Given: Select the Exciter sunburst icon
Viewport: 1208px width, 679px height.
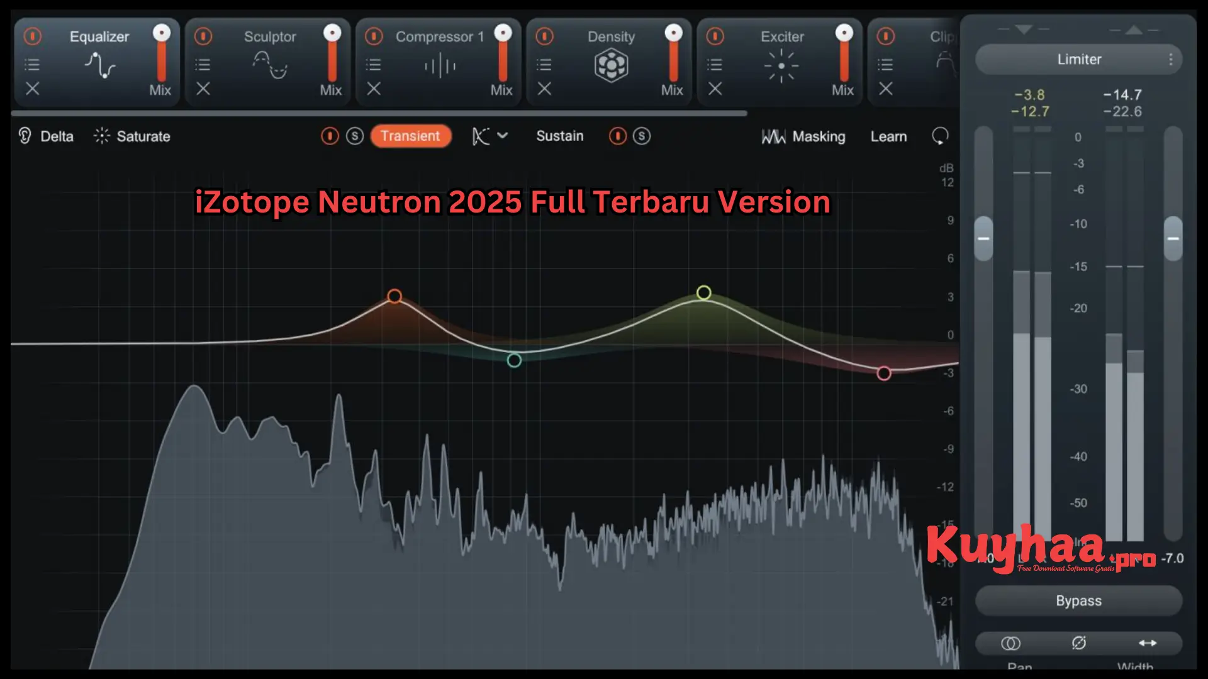Looking at the screenshot, I should [x=780, y=65].
